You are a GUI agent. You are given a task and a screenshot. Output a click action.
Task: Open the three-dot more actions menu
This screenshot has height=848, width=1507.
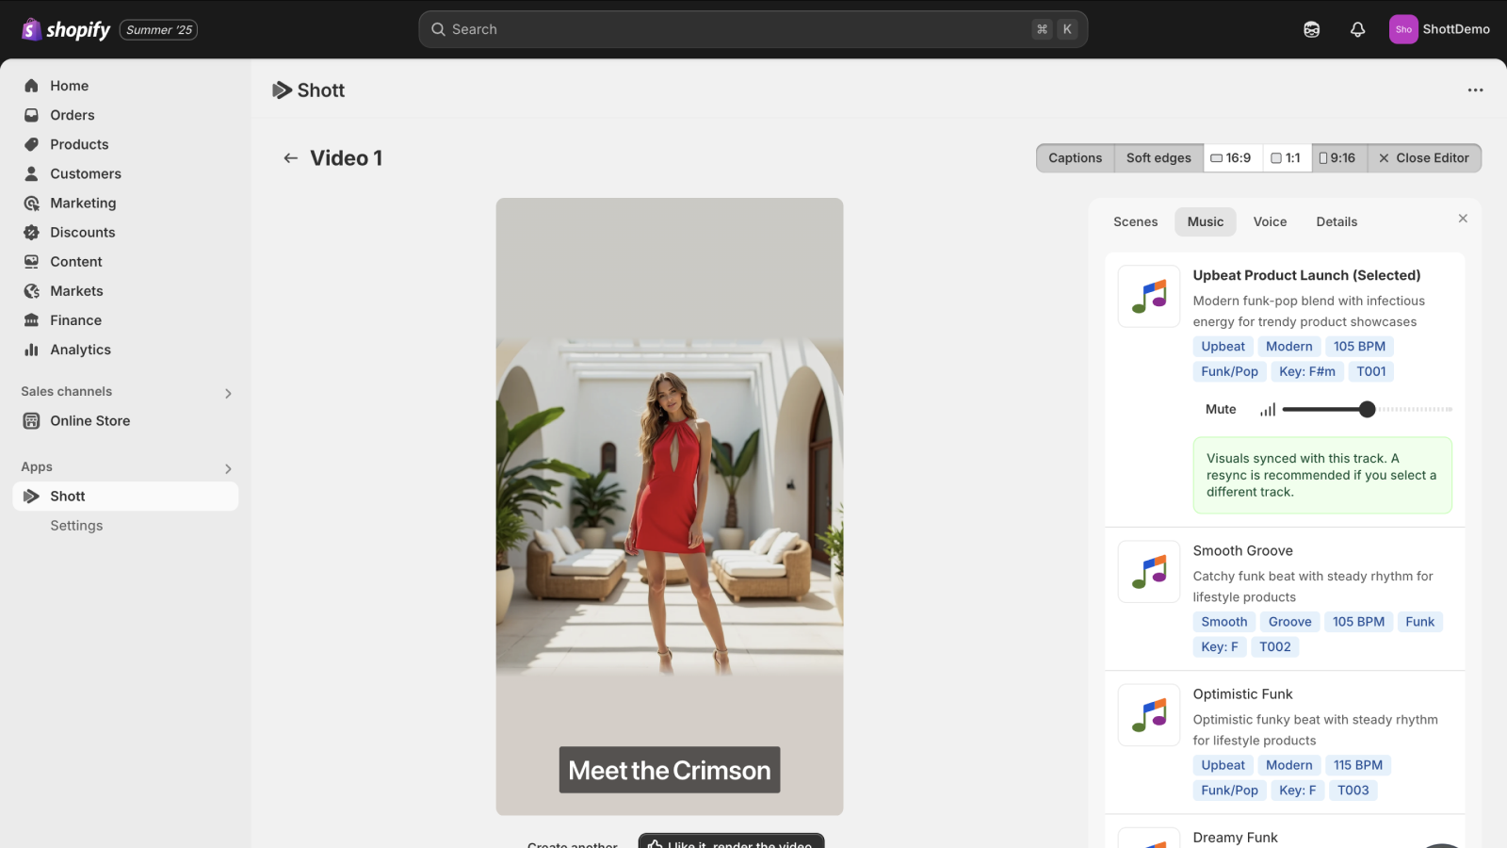(x=1475, y=90)
